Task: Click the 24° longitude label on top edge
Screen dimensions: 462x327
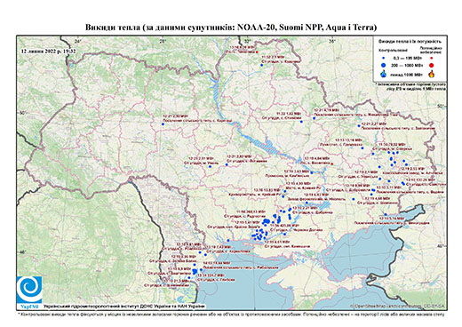Action: point(78,41)
